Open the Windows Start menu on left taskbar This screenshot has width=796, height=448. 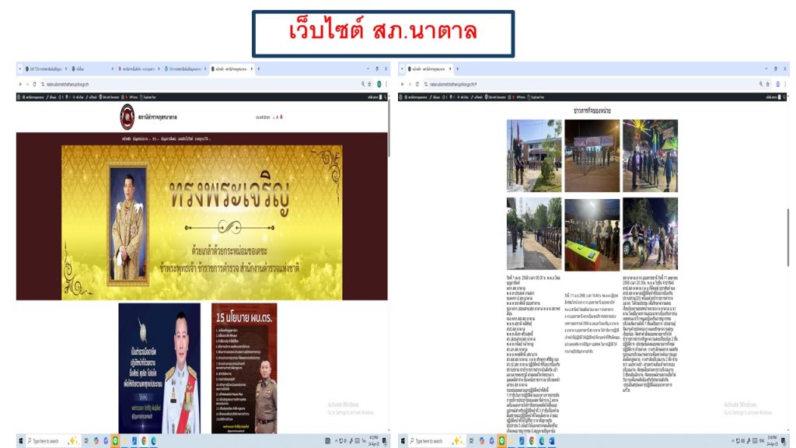[x=21, y=441]
